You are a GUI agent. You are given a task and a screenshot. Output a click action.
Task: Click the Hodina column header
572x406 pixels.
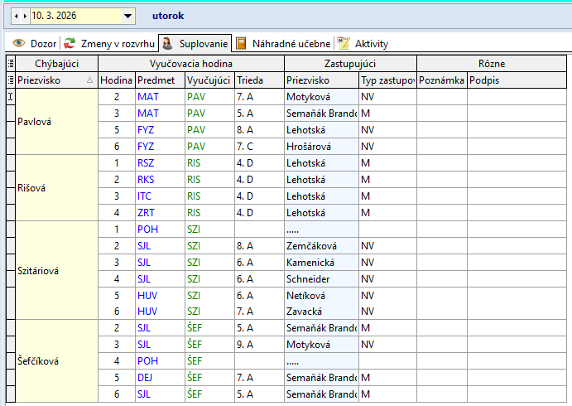(116, 80)
